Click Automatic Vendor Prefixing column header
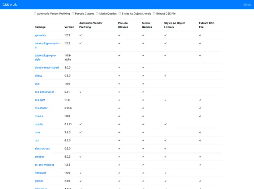This screenshot has width=254, height=189. tap(91, 25)
